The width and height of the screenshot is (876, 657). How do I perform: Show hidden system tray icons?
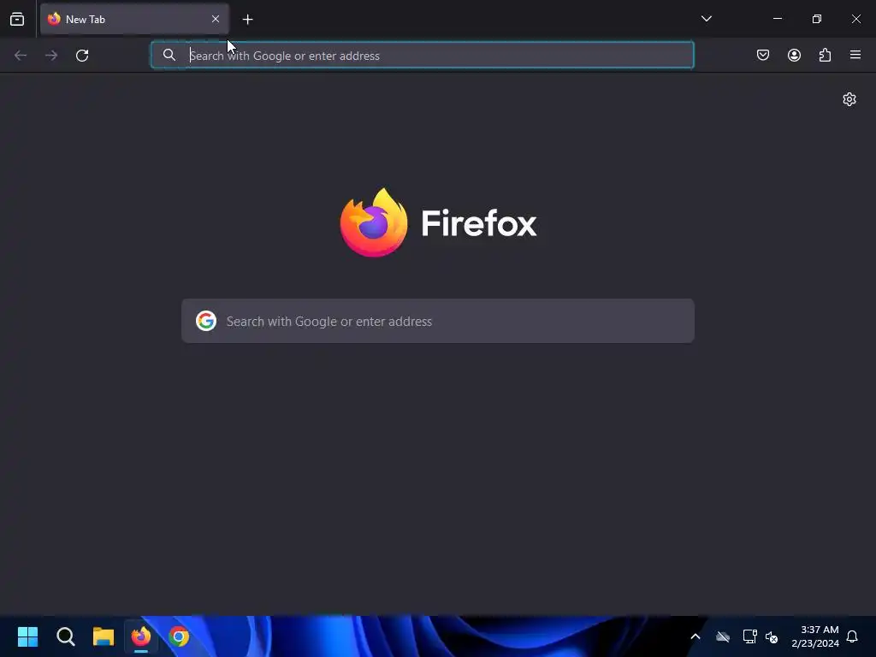coord(695,636)
